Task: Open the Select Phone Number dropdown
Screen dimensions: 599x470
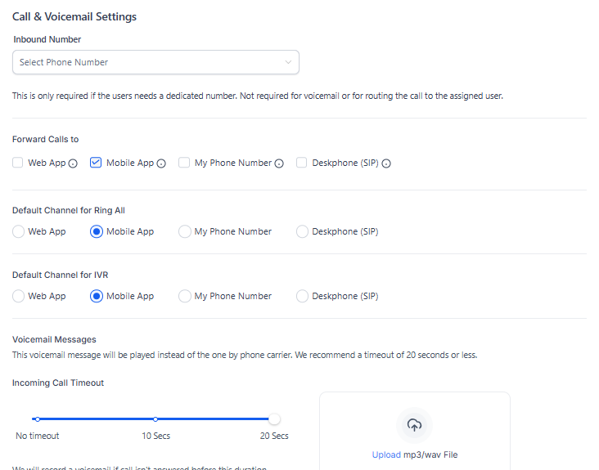Action: click(x=155, y=62)
